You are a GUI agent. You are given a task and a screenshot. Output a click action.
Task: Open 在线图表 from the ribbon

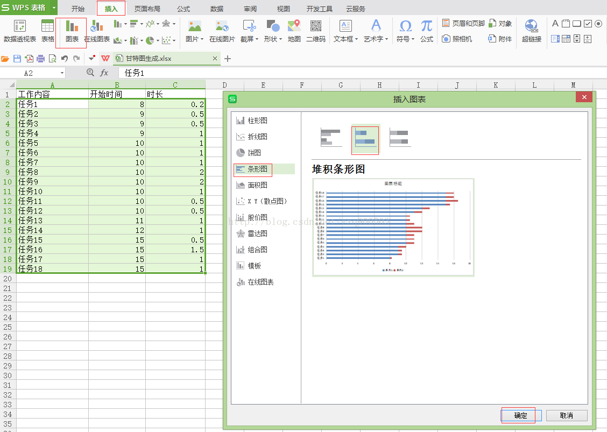pyautogui.click(x=97, y=31)
